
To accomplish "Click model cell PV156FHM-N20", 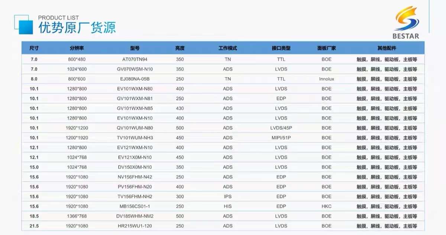I will coord(135,187).
